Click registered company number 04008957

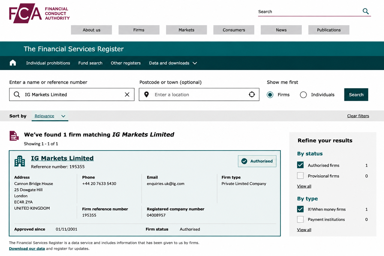pyautogui.click(x=156, y=215)
